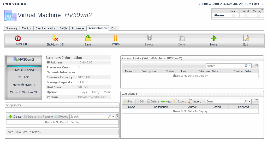Import a workflow
Viewport: 267px width, 142px height.
(x=194, y=101)
